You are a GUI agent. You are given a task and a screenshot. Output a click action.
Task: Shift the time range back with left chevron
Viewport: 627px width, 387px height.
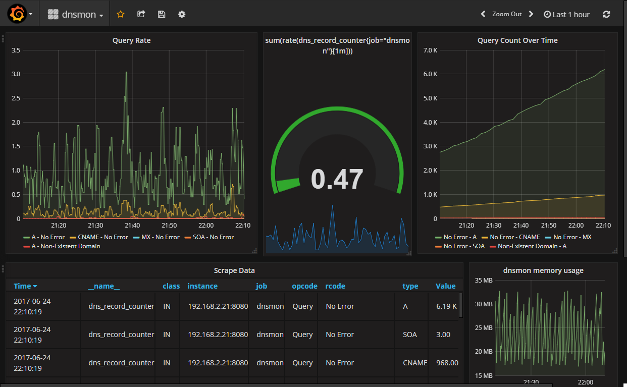[x=483, y=14]
